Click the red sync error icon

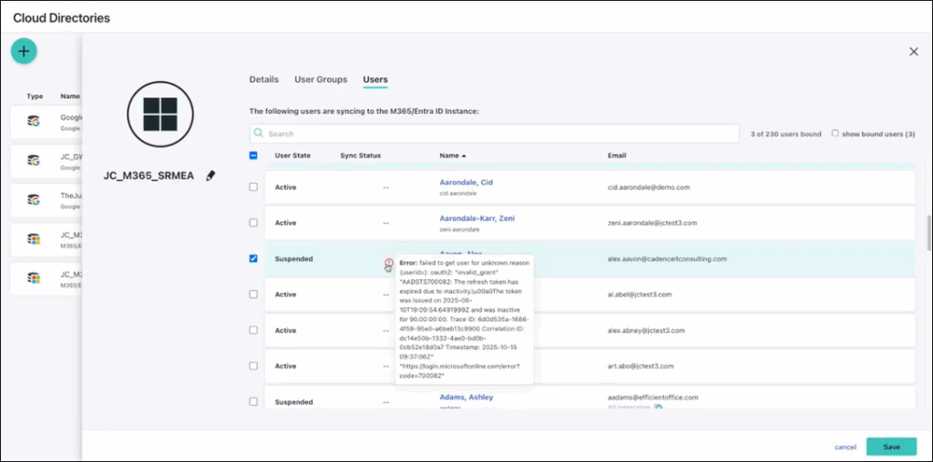[388, 263]
